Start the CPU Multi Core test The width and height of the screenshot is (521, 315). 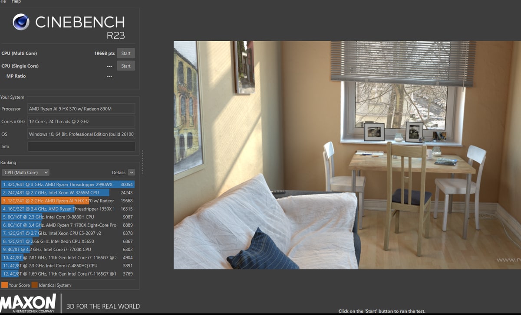(x=126, y=53)
